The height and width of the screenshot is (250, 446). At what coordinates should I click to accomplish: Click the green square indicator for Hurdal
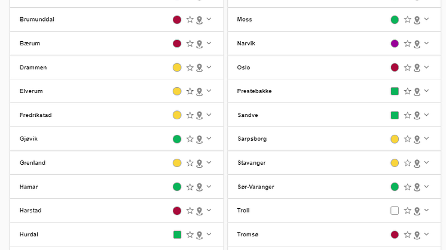[x=177, y=234]
